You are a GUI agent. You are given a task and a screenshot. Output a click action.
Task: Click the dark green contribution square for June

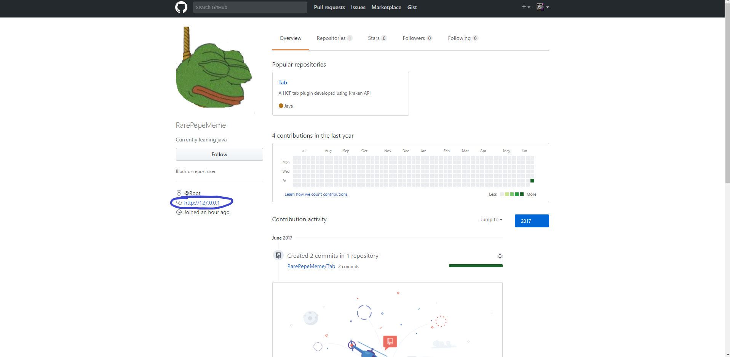(532, 181)
